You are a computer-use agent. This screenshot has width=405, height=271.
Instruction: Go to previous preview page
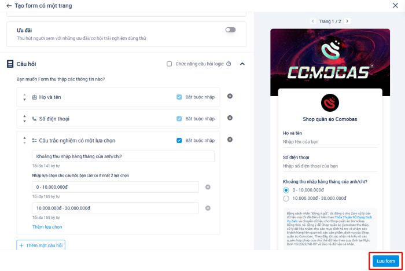(313, 21)
